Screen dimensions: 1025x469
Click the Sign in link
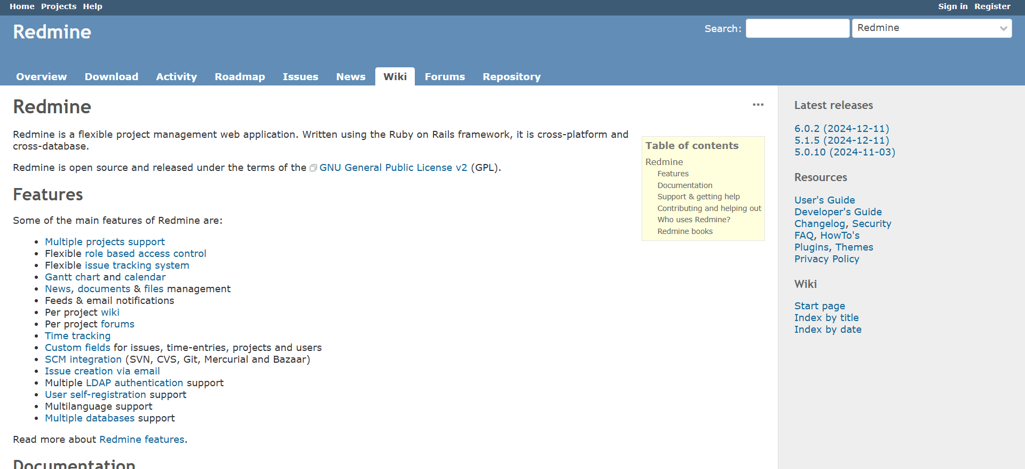click(953, 6)
